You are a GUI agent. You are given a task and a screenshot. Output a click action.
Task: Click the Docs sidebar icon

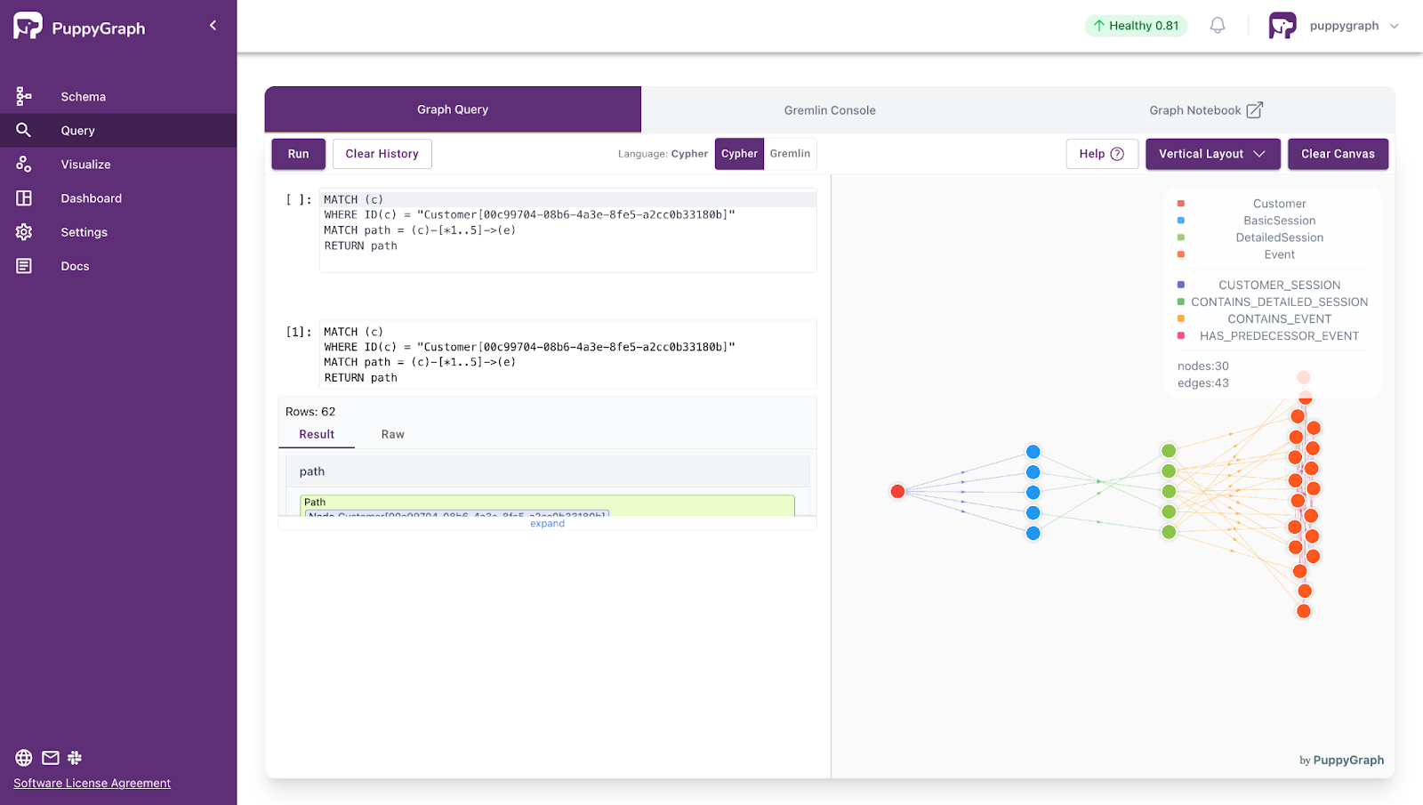pos(24,265)
